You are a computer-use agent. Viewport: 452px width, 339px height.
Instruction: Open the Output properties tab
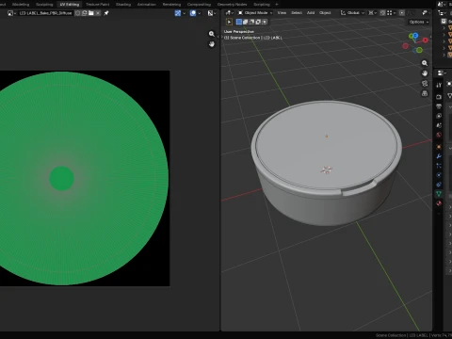tap(439, 106)
